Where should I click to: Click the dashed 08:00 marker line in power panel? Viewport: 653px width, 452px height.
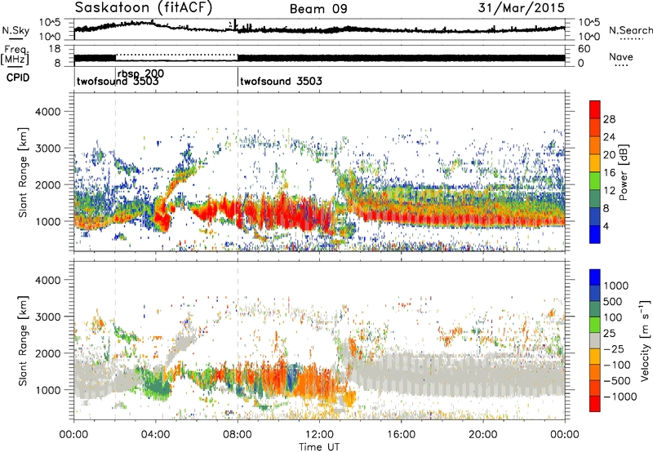pyautogui.click(x=238, y=172)
